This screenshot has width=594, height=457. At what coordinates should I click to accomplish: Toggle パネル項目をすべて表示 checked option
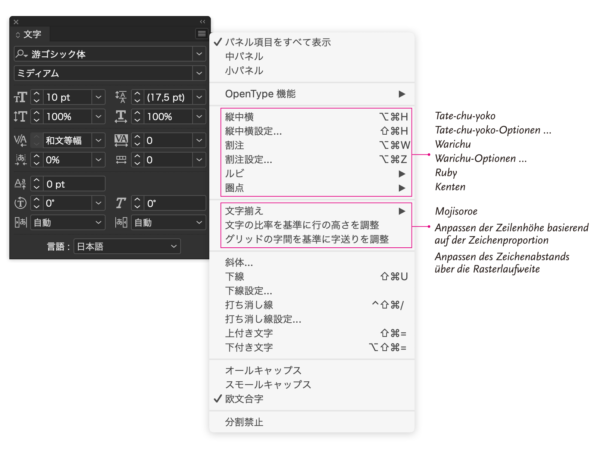tap(278, 42)
